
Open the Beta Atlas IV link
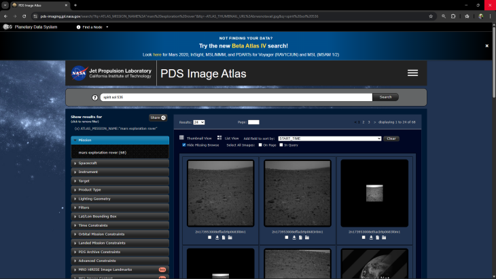click(249, 45)
